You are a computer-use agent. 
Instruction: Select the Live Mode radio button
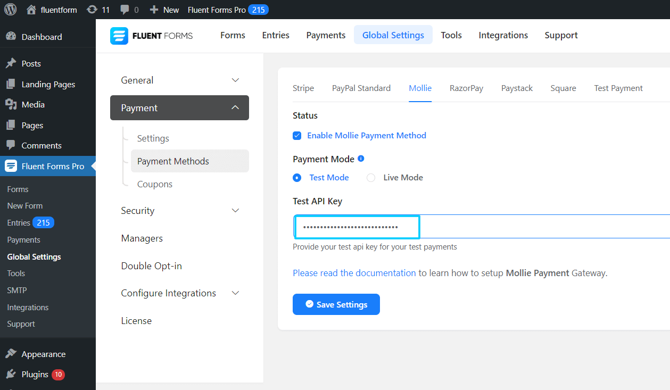tap(371, 177)
